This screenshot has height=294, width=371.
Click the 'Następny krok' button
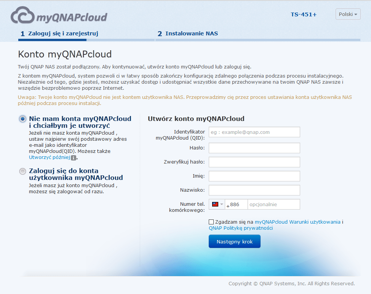pyautogui.click(x=235, y=241)
